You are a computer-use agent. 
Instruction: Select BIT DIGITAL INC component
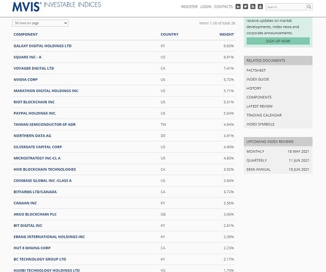(x=28, y=225)
